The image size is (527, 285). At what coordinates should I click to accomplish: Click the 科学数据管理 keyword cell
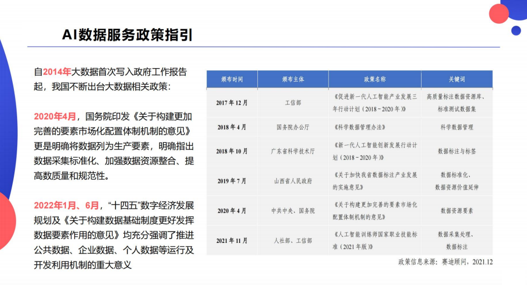click(x=457, y=127)
